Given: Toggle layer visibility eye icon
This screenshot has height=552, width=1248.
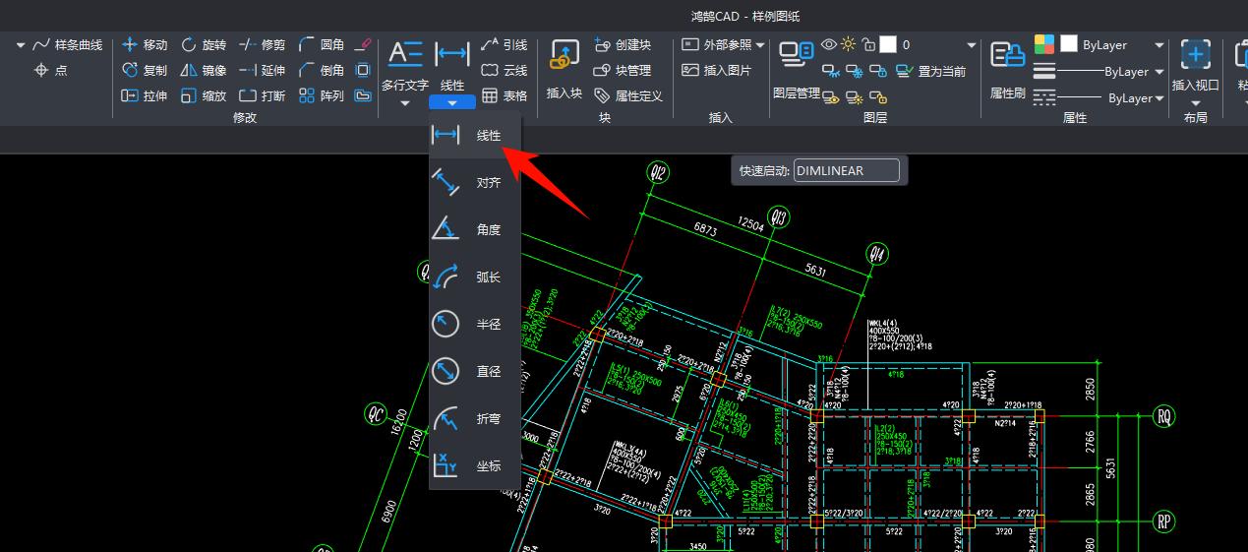Looking at the screenshot, I should pos(829,44).
